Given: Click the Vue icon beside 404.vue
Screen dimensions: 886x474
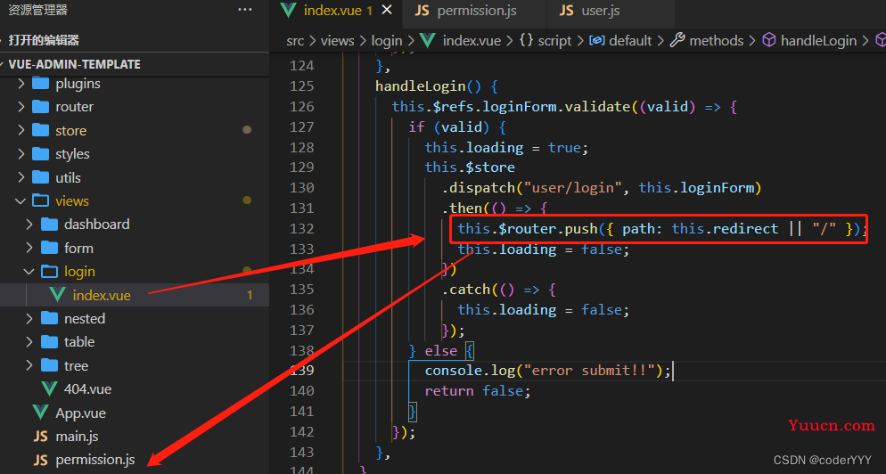Looking at the screenshot, I should click(49, 389).
